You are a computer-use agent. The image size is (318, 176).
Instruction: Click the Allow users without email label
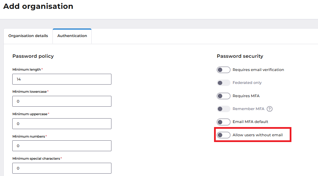(258, 135)
